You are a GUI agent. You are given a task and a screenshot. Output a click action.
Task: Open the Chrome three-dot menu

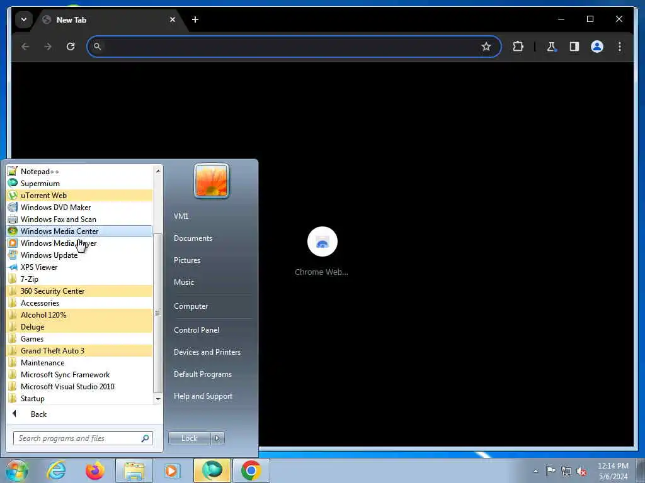click(620, 47)
